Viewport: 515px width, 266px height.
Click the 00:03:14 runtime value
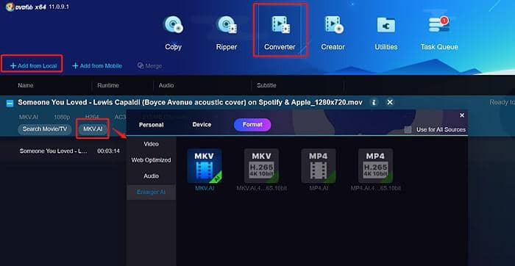(x=108, y=151)
